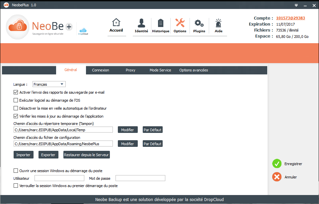Image resolution: width=319 pixels, height=204 pixels.
Task: Open the Historique clipboard icon
Action: coord(161,23)
